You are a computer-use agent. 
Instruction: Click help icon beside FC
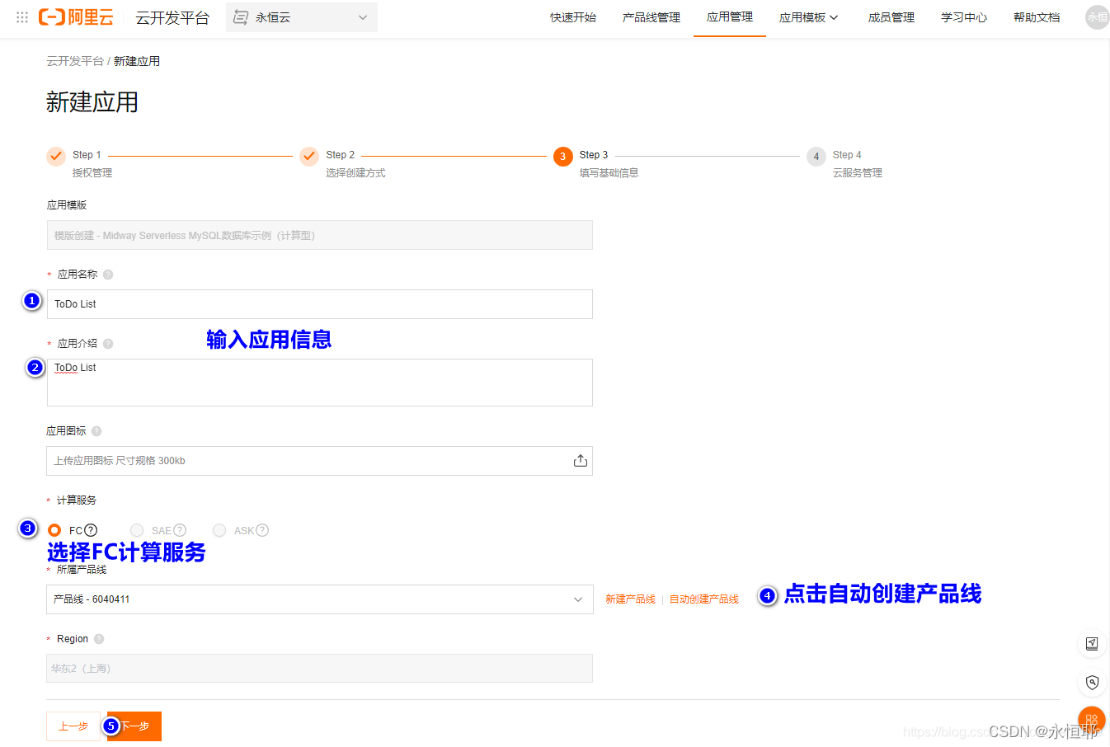tap(91, 530)
